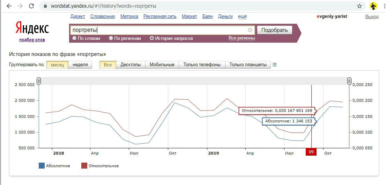Click the Яндекс logo
Image resolution: width=386 pixels, height=185 pixels.
pyautogui.click(x=32, y=27)
